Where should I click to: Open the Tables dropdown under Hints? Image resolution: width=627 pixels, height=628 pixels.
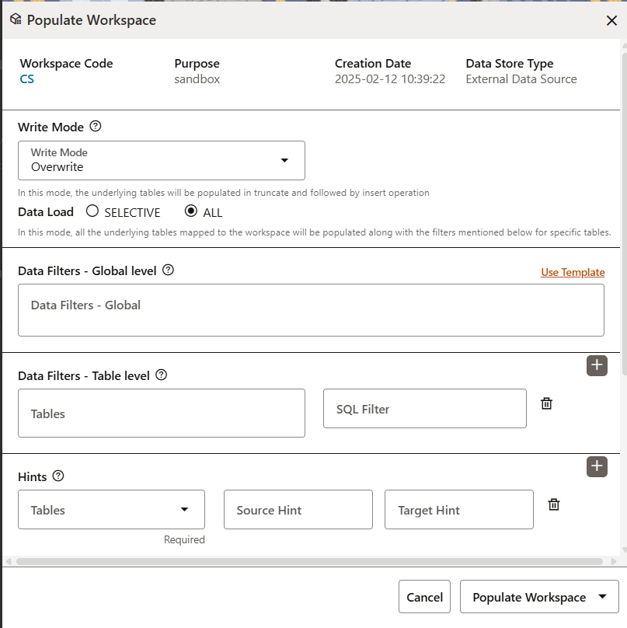[186, 509]
